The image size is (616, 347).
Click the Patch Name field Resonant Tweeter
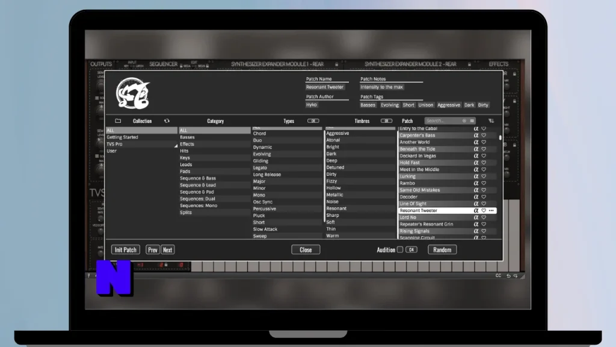point(324,87)
